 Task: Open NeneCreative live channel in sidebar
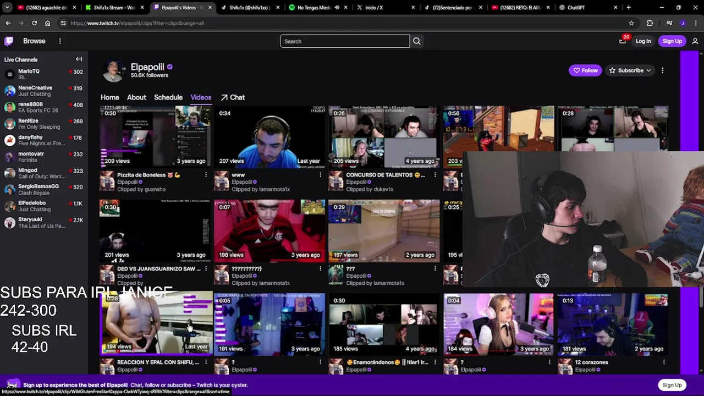tap(43, 91)
